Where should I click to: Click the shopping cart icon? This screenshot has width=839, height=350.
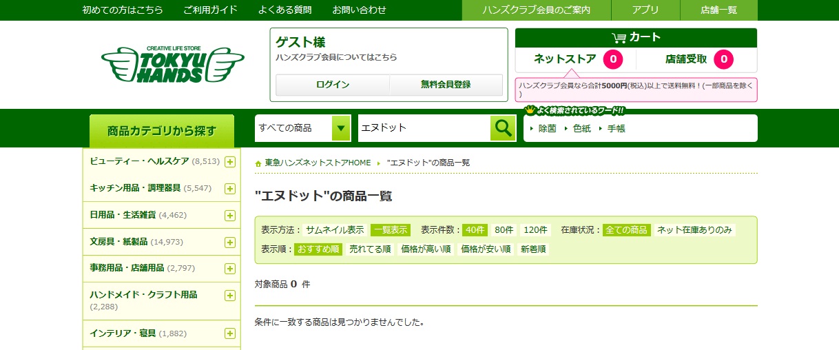pyautogui.click(x=619, y=38)
